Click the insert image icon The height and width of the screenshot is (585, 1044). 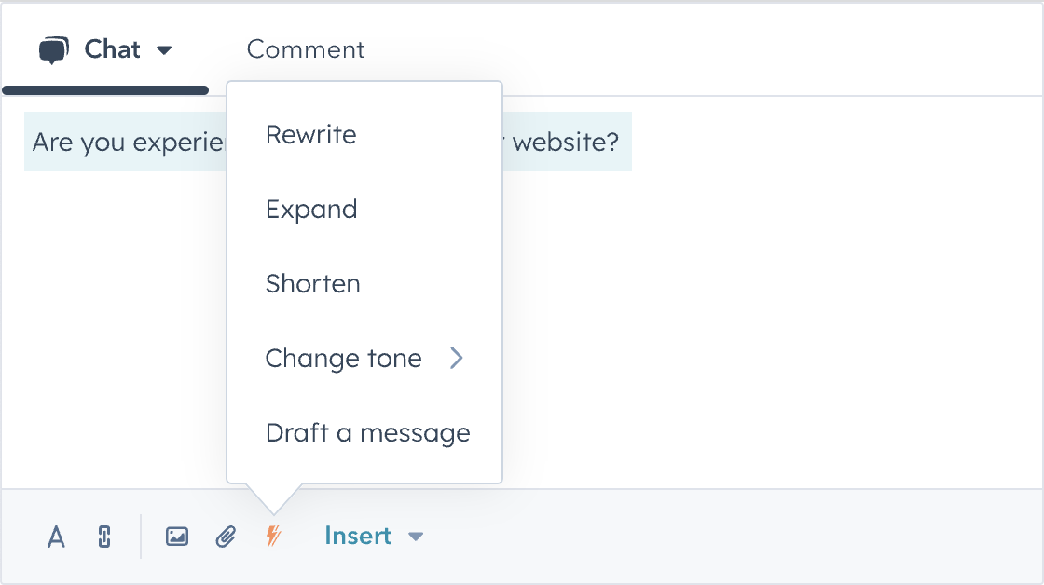[x=176, y=537]
